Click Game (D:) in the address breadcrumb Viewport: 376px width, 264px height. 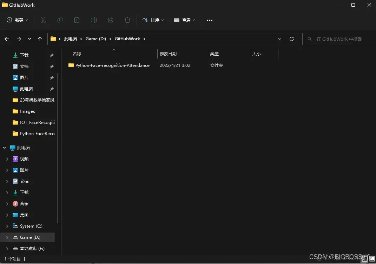(96, 39)
